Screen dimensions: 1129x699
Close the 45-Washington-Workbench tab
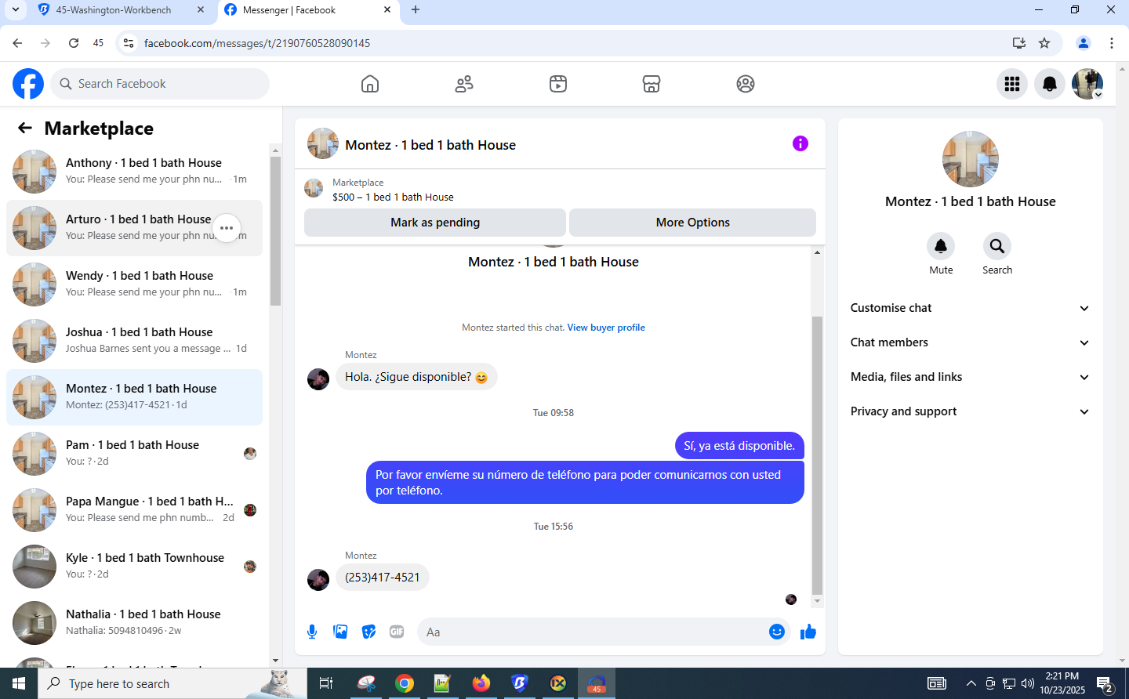pyautogui.click(x=201, y=10)
